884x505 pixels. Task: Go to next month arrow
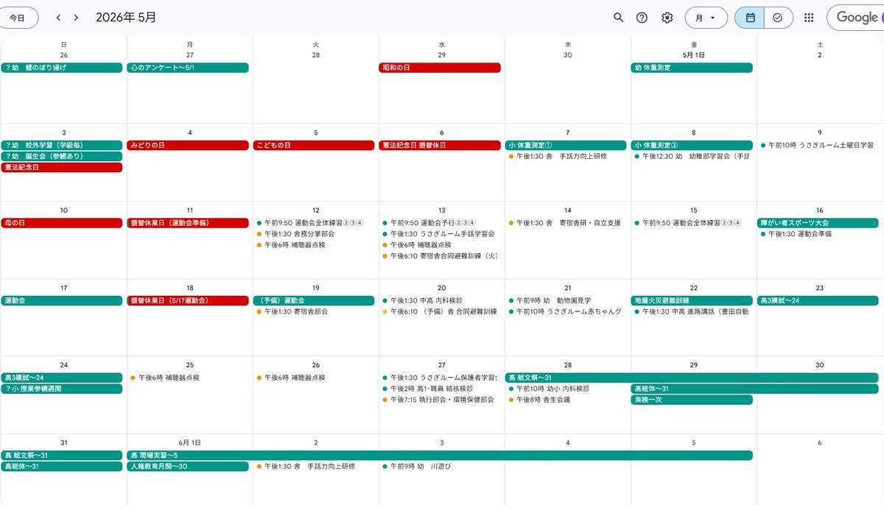[76, 18]
